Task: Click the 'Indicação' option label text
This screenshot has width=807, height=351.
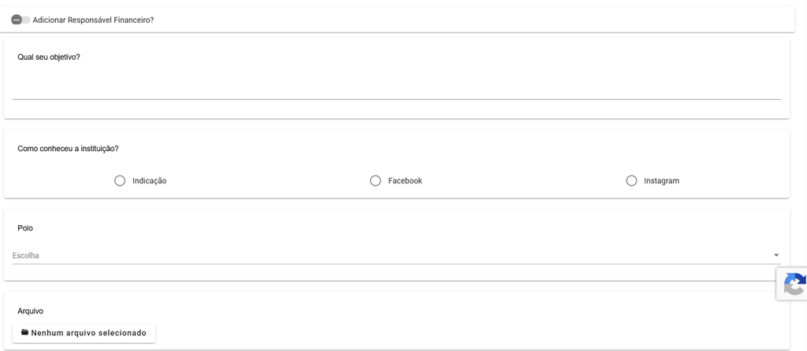Action: (149, 181)
